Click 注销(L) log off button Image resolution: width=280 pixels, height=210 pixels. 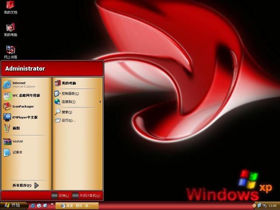point(60,196)
